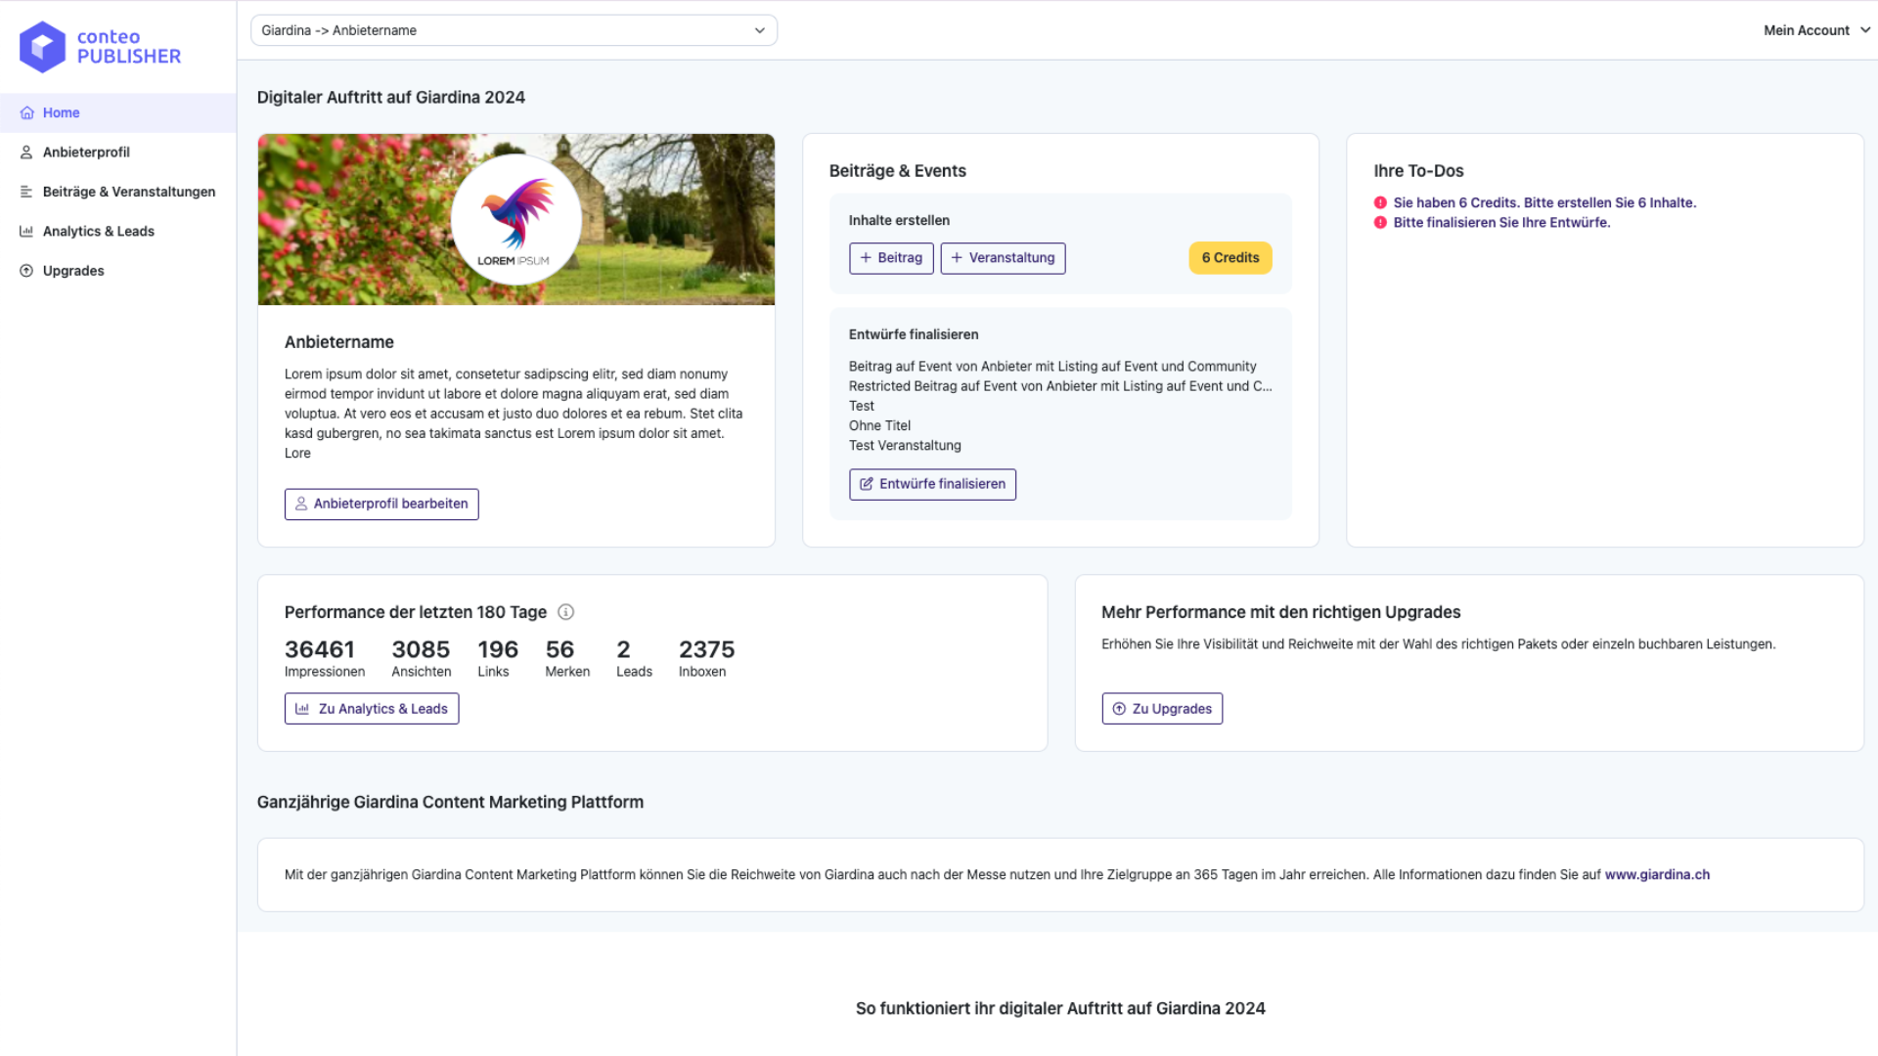This screenshot has height=1056, width=1878.
Task: Click 'Ganzjährige Giardina Content Marketing Plattform' heading
Action: 450,802
